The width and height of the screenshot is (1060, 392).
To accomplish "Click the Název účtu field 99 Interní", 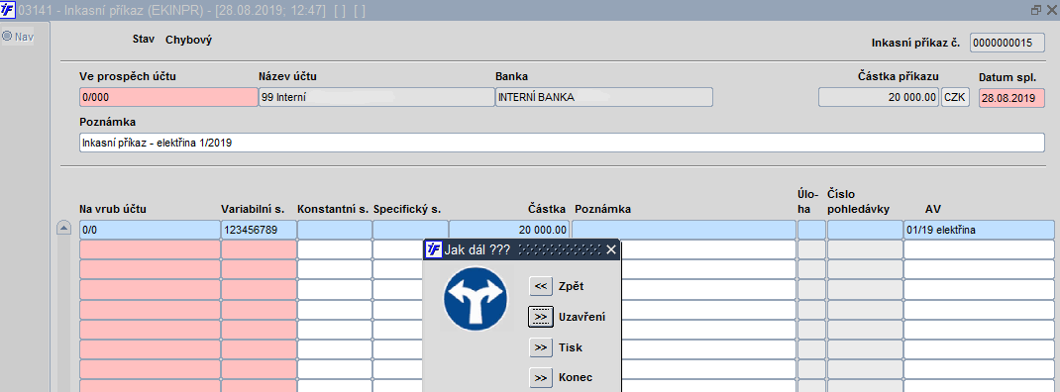I will 376,97.
